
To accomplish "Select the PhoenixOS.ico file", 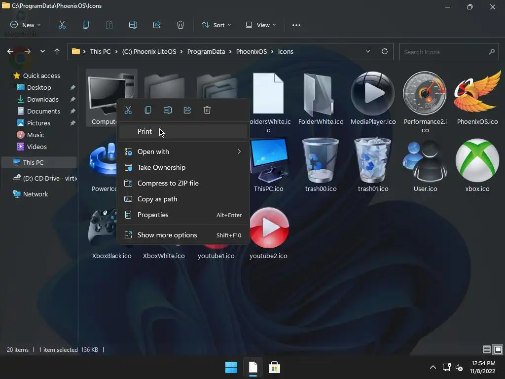I will click(477, 98).
